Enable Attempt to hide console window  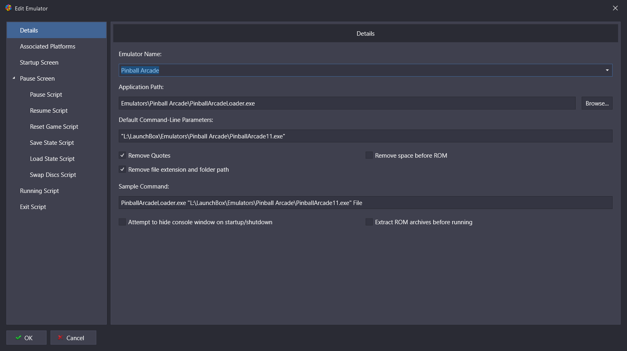coord(122,222)
